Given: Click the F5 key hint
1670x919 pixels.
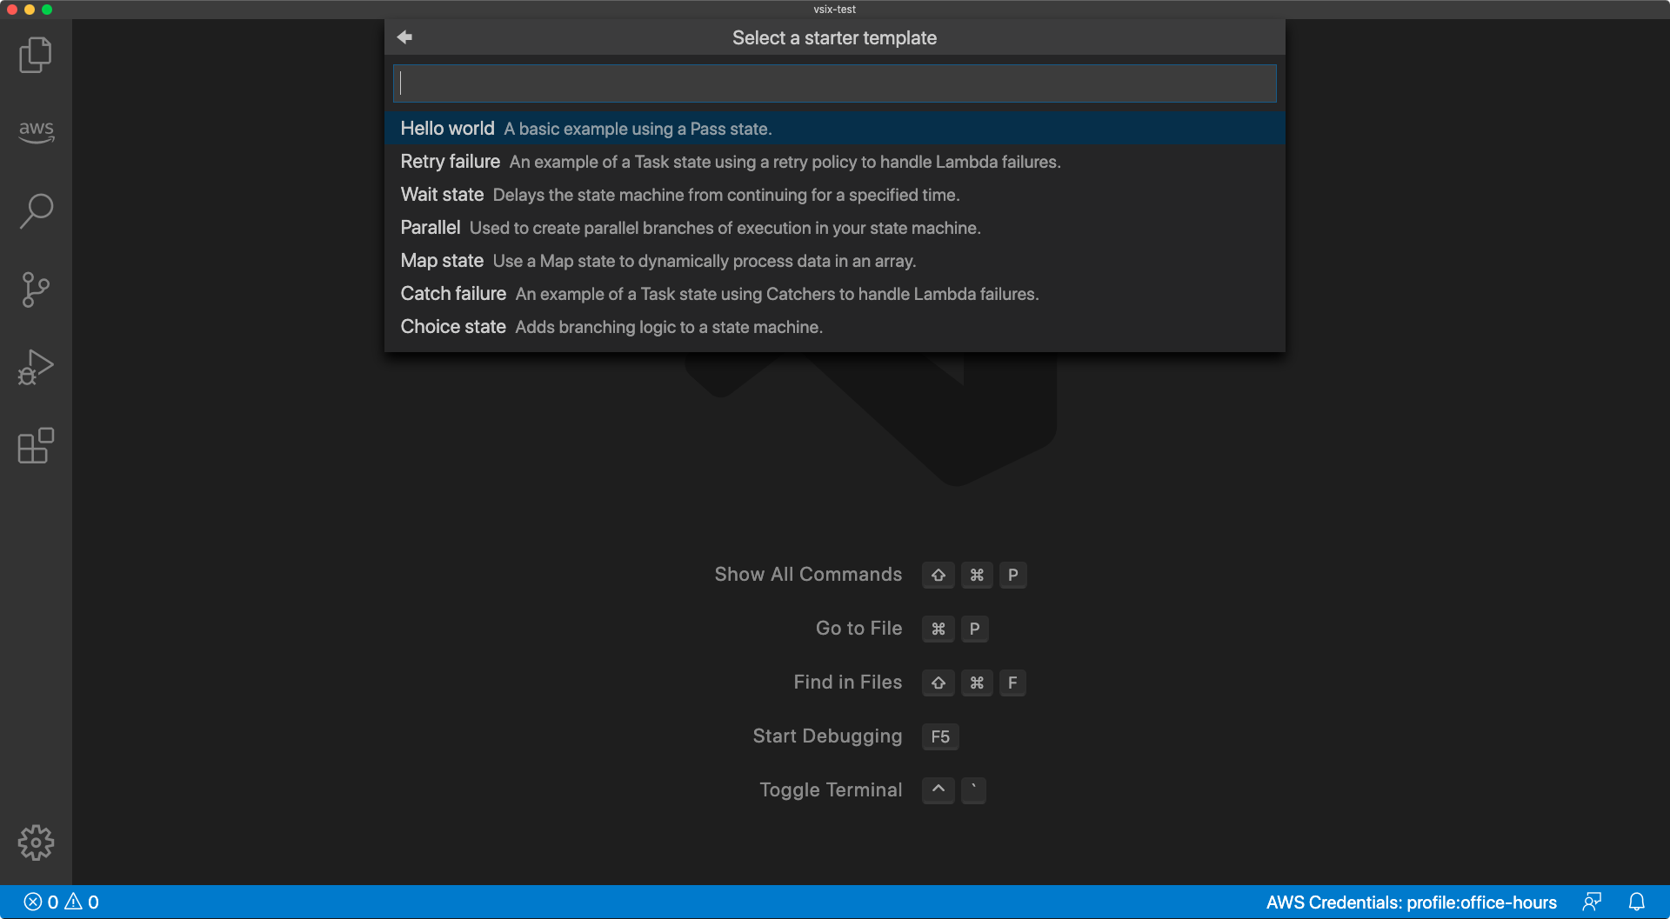Looking at the screenshot, I should (x=940, y=737).
